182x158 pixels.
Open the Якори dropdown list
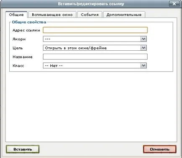tap(95, 39)
